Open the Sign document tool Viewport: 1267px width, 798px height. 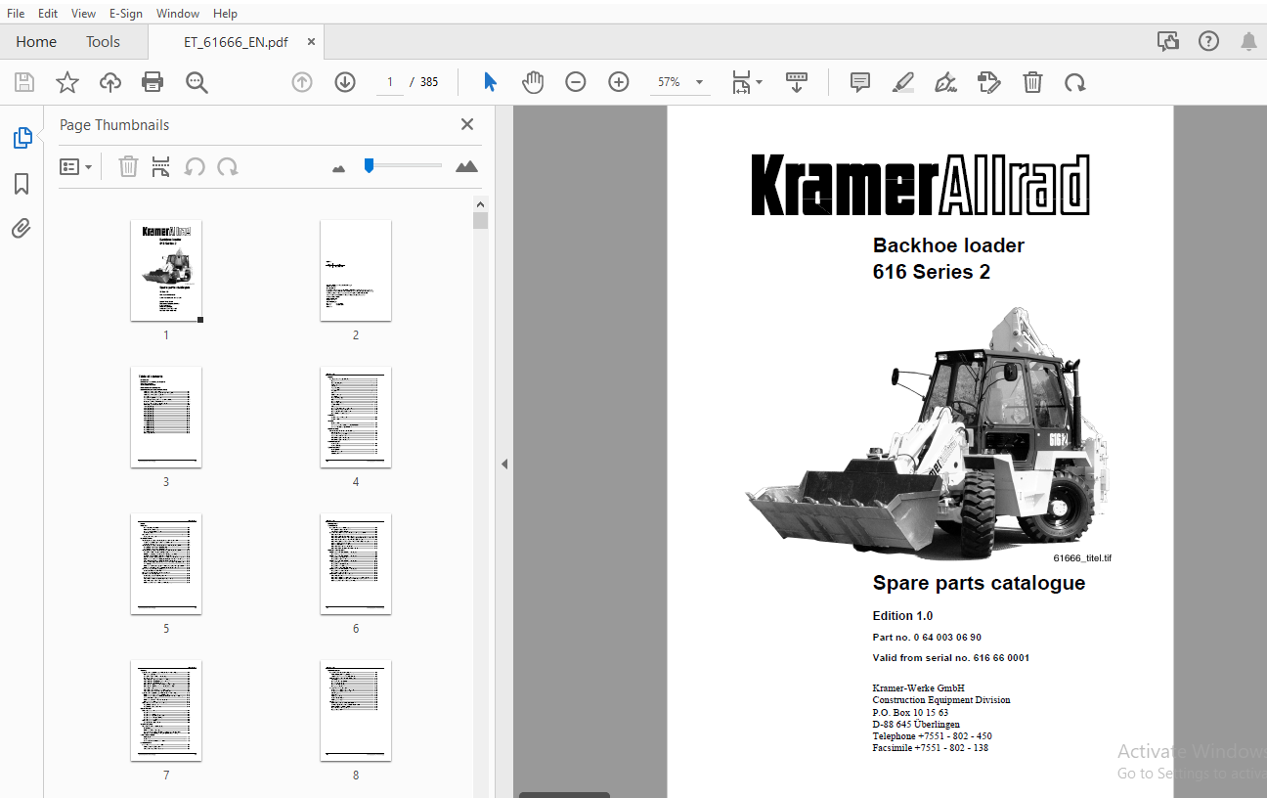coord(945,82)
